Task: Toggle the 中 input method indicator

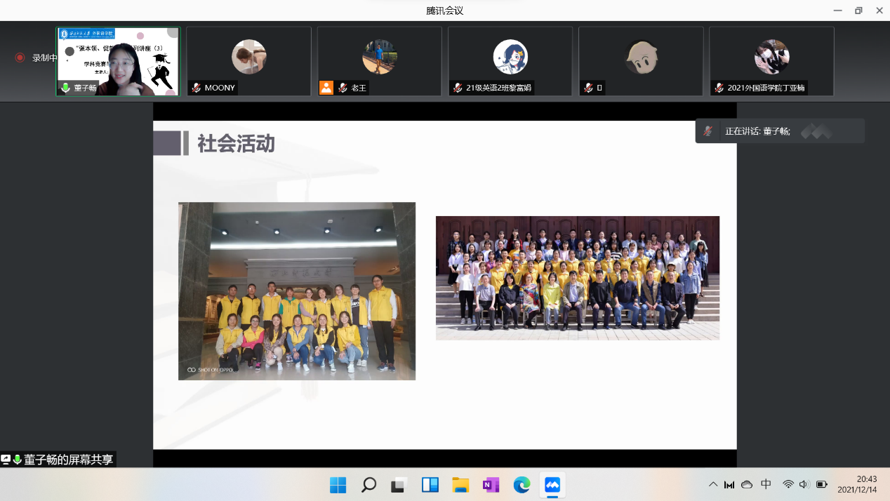Action: 766,484
